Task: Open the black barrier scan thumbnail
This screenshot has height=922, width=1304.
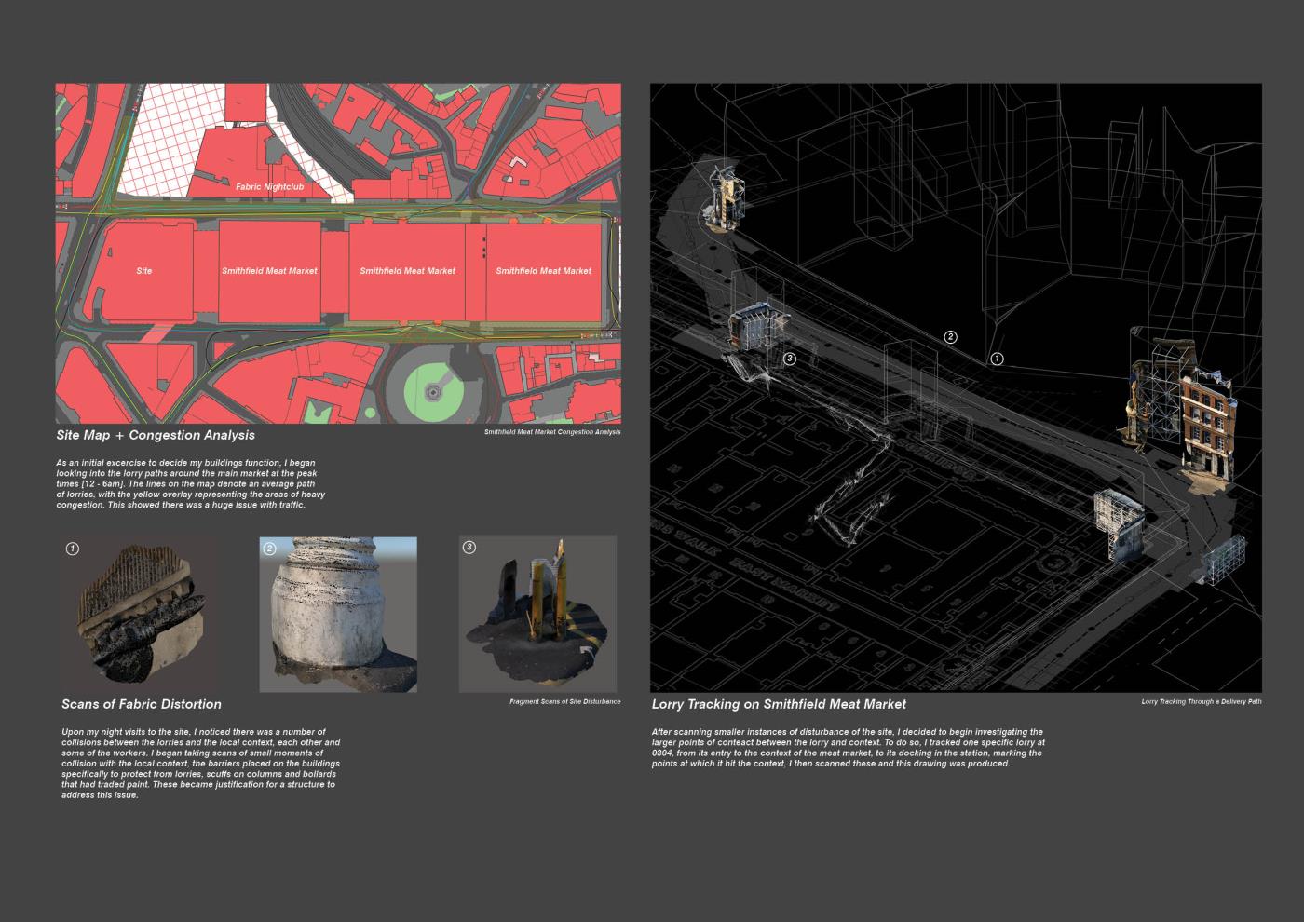Action: [x=140, y=615]
